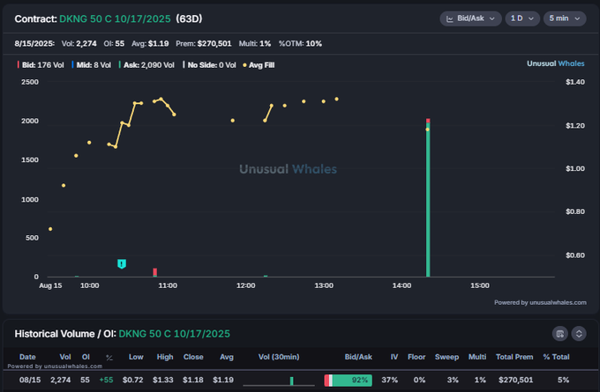Click the 37% IV cell
This screenshot has height=392, width=600.
tap(389, 380)
